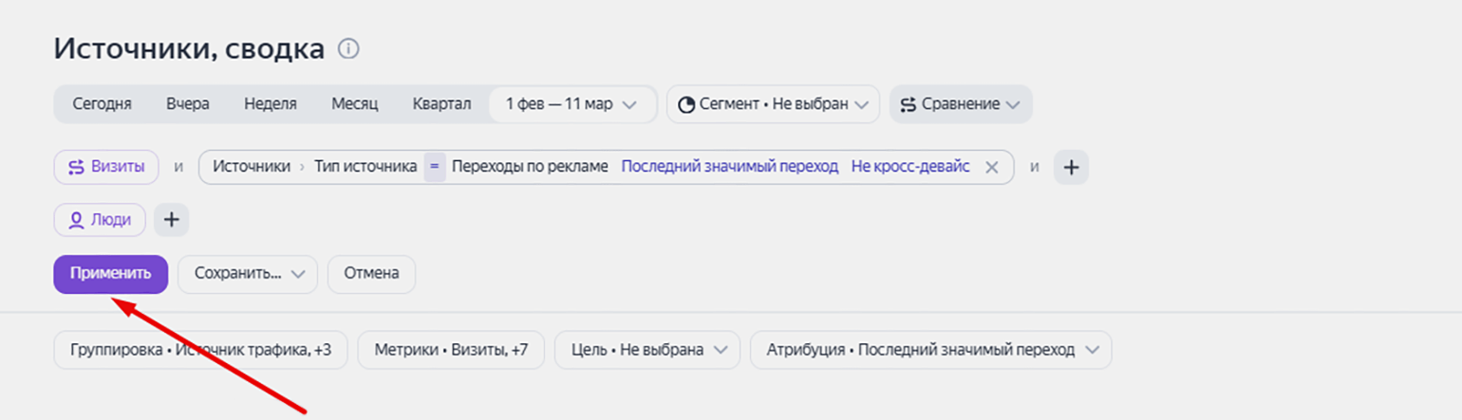Open the Цель • Не выбрана dropdown

(648, 350)
